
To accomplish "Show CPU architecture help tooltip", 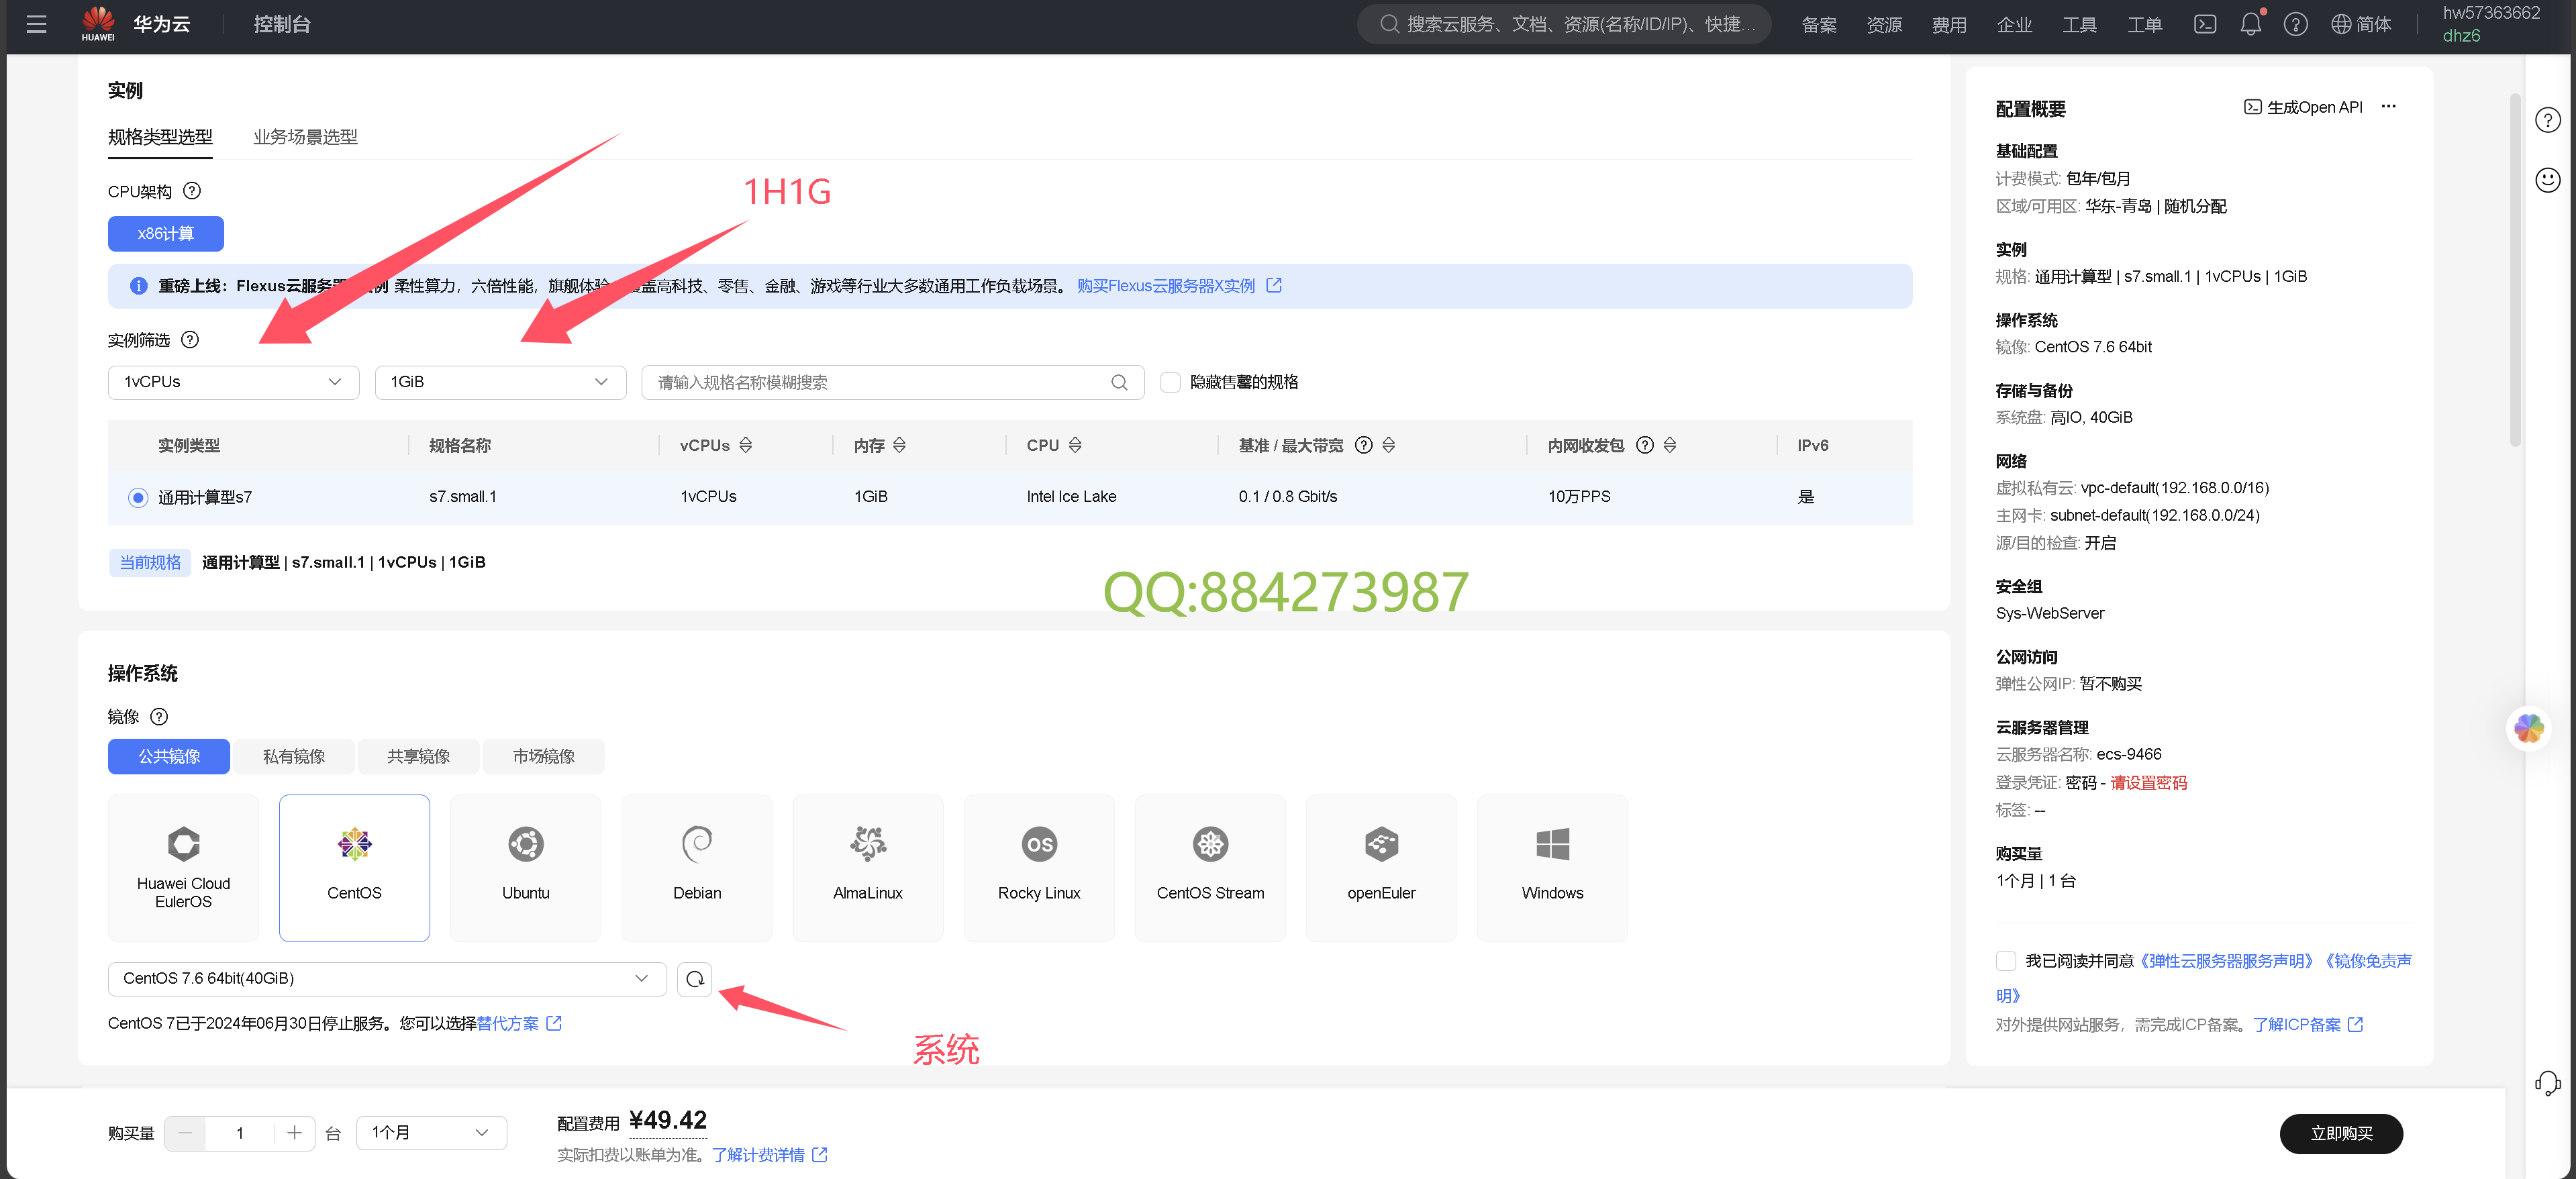I will click(x=192, y=191).
